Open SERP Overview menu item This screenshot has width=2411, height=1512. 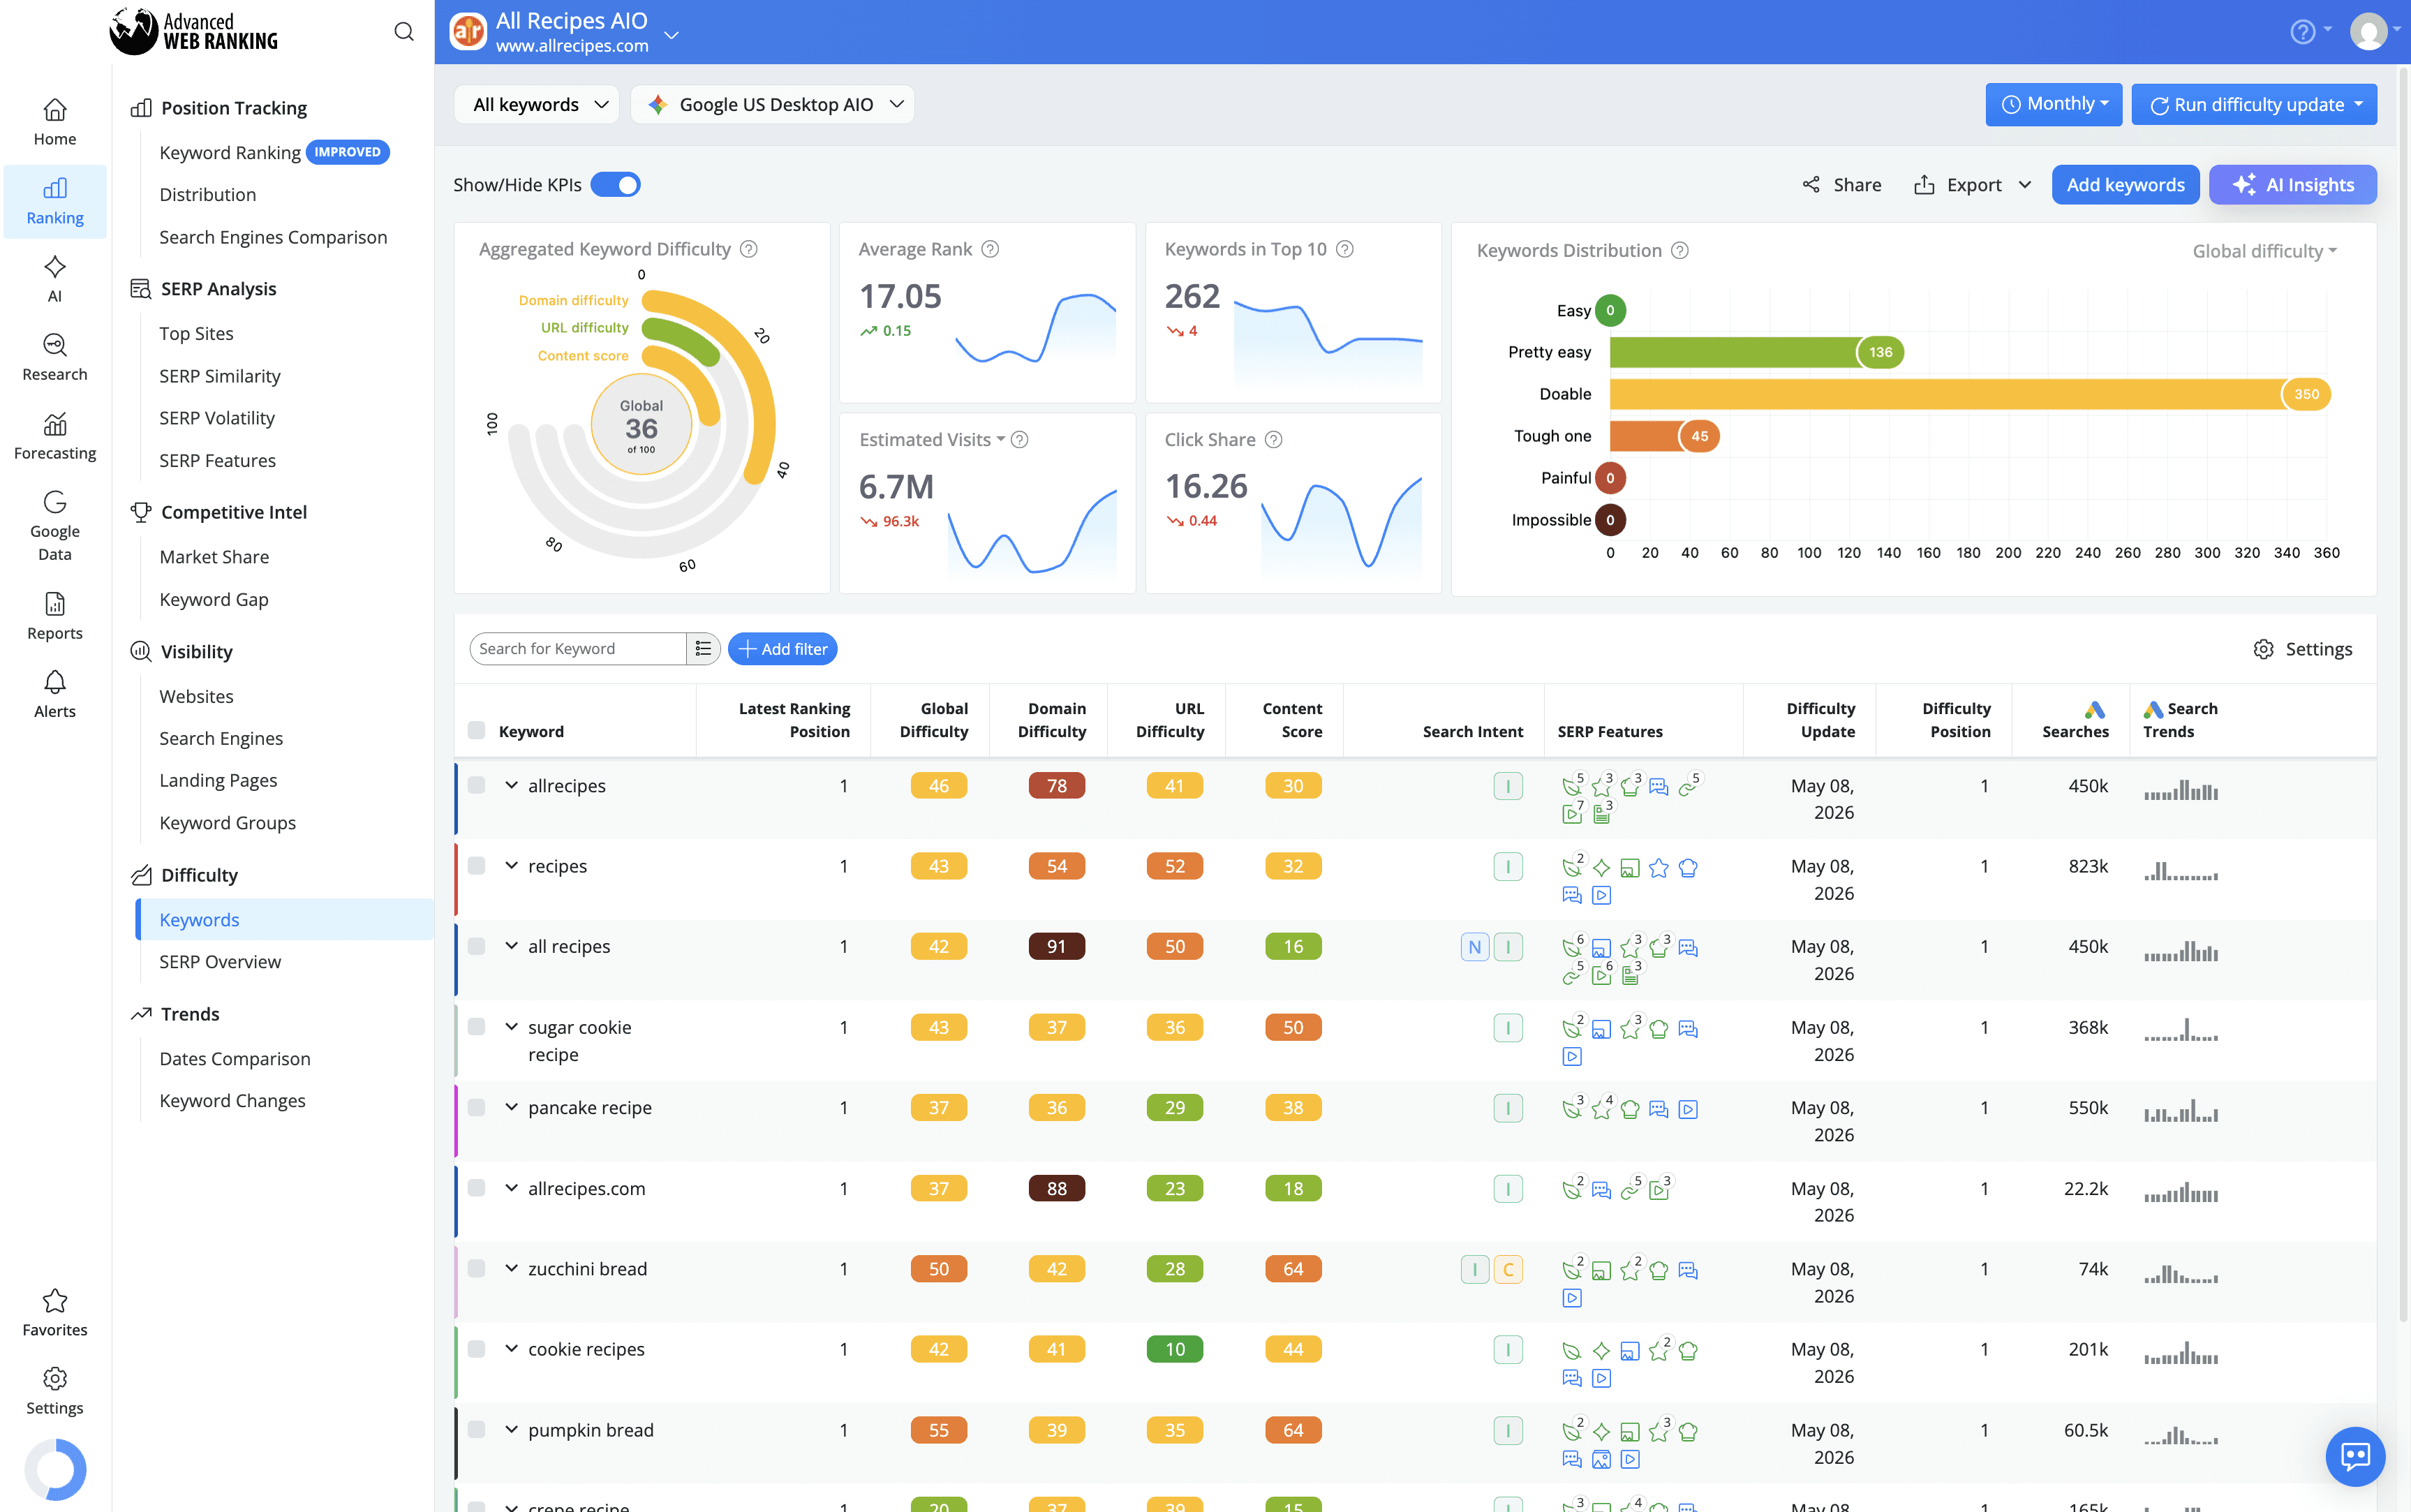point(220,962)
